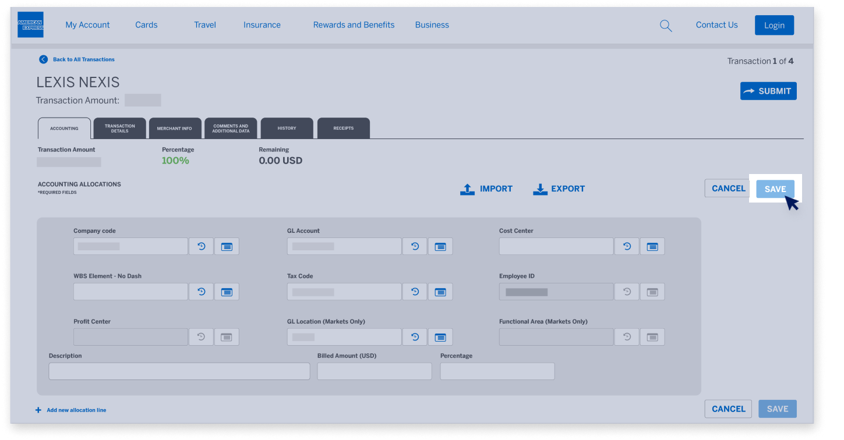Select the Receipts tab
The height and width of the screenshot is (440, 844).
[343, 128]
